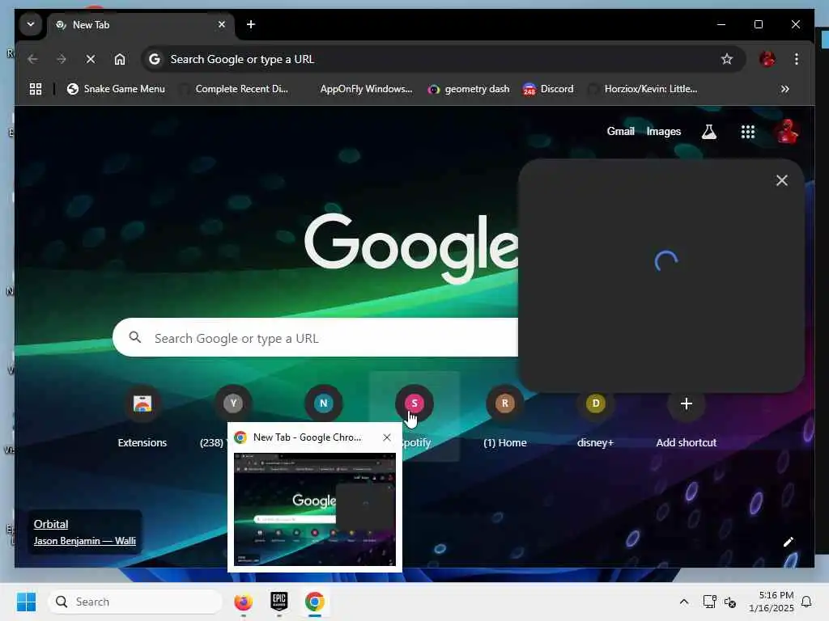The width and height of the screenshot is (829, 621).
Task: Show hidden system tray icons
Action: point(683,602)
